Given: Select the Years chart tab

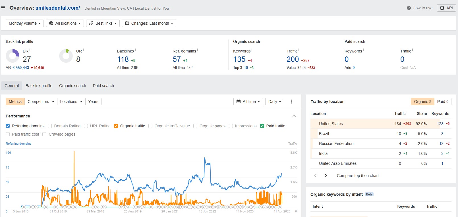Looking at the screenshot, I should coord(93,102).
